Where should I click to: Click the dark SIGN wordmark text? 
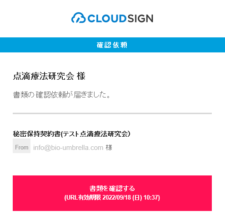click(x=140, y=18)
